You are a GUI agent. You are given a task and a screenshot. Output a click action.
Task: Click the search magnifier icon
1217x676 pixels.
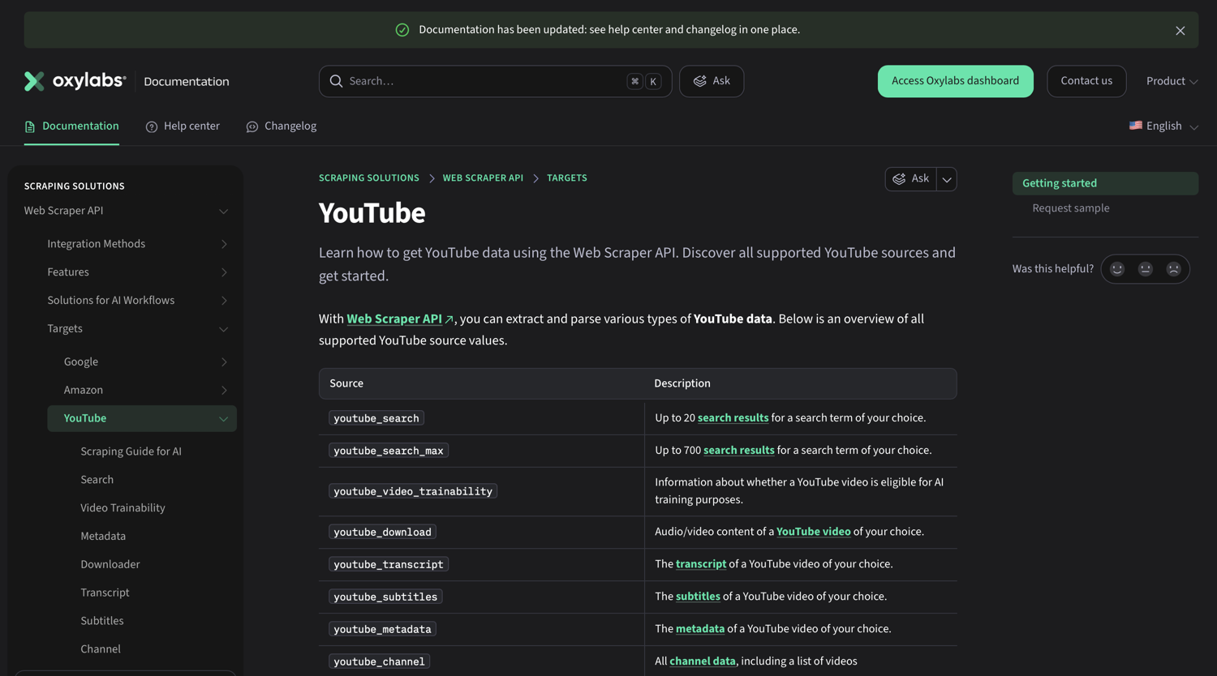[336, 81]
